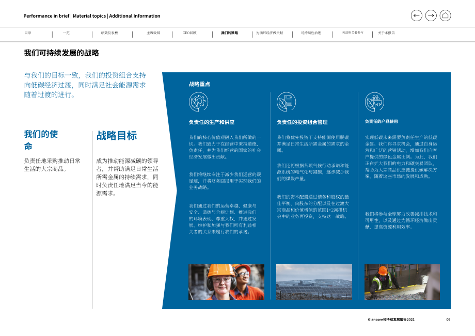The height and width of the screenshot is (336, 475).
Task: Open the 目录 navigation tab
Action: (28, 33)
